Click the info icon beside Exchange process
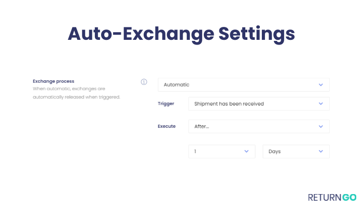The width and height of the screenshot is (363, 207). point(144,82)
